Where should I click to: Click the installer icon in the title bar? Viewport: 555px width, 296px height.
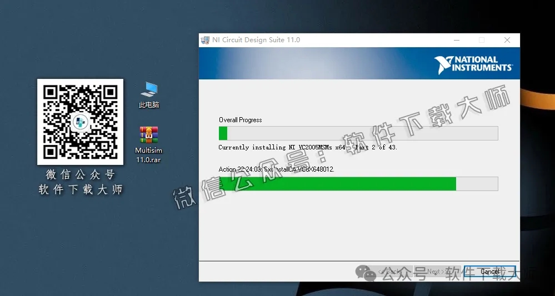coord(206,40)
